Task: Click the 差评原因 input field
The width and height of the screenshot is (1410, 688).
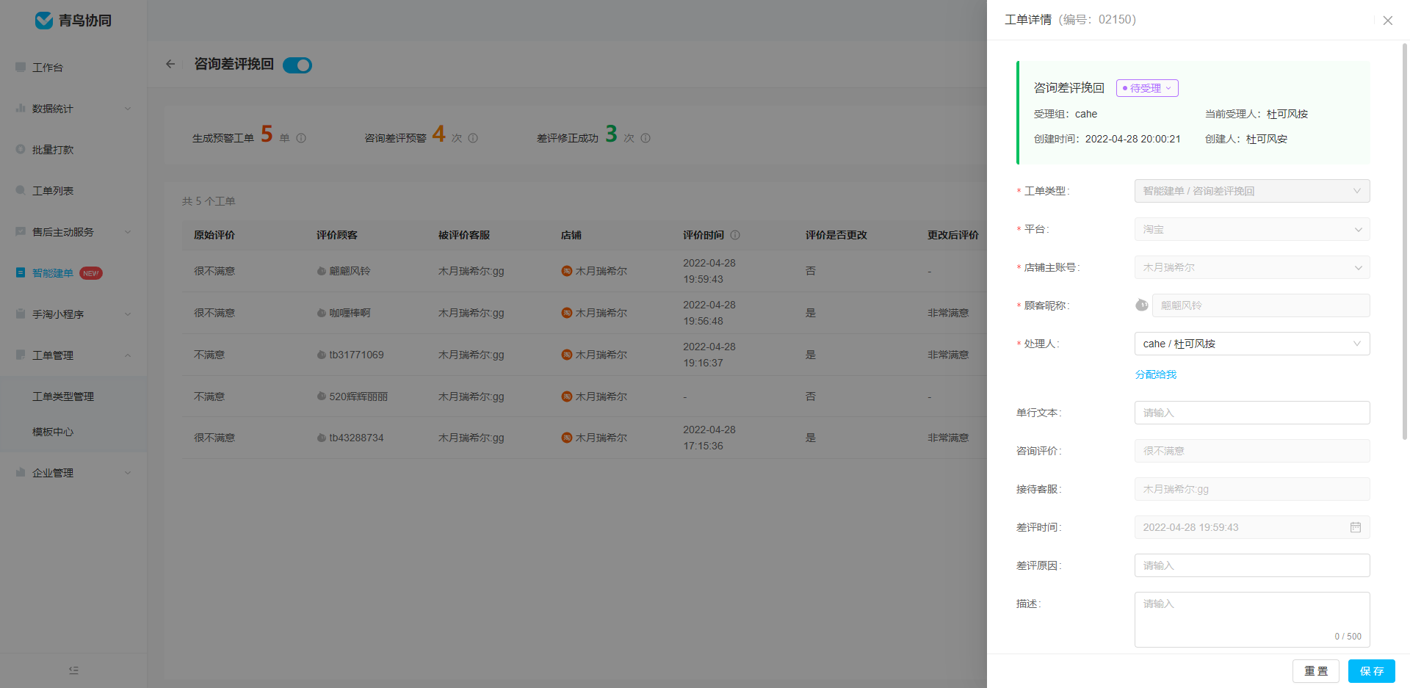Action: 1252,565
